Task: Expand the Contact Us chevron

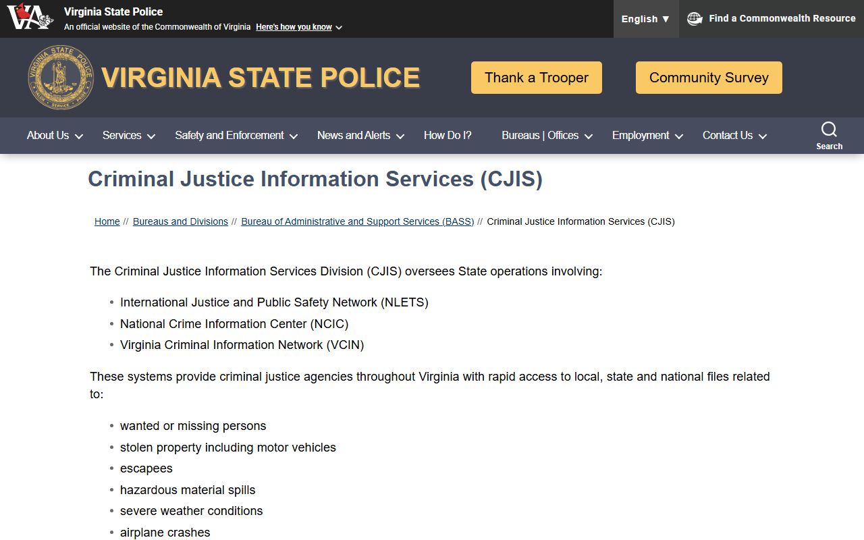Action: coord(763,136)
